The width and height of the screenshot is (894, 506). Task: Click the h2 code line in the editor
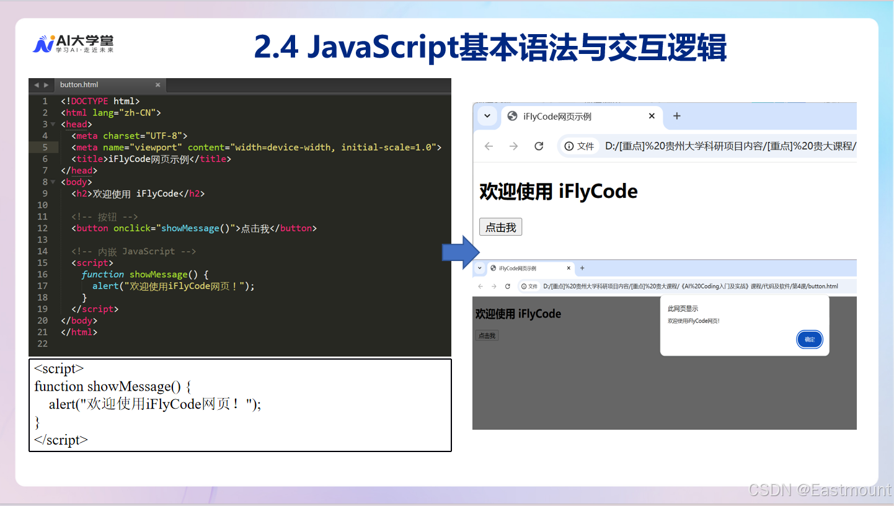pos(138,193)
